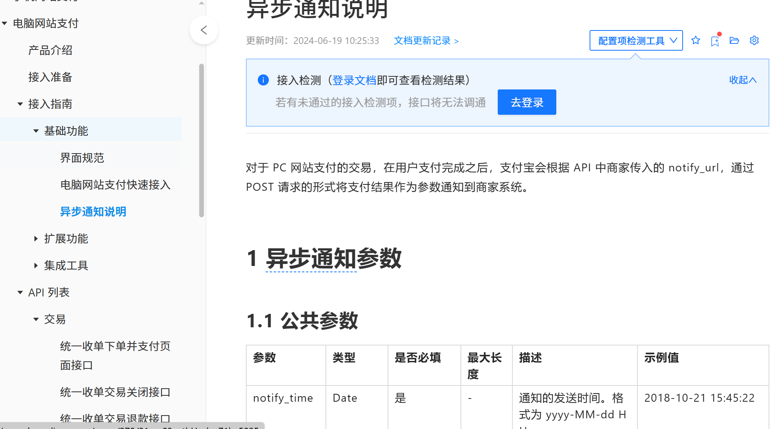This screenshot has width=784, height=429.
Task: Click the star favorite icon
Action: click(695, 40)
